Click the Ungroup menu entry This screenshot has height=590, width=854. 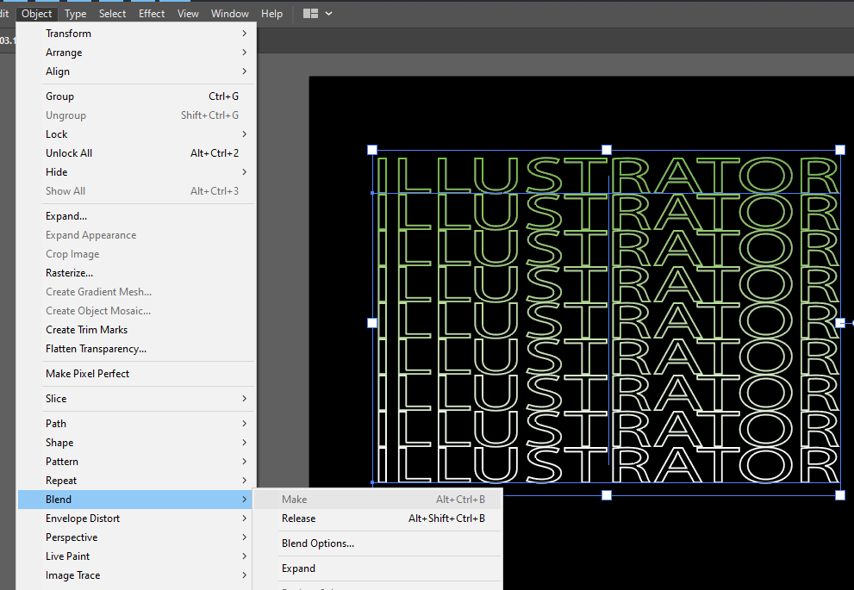pos(135,115)
